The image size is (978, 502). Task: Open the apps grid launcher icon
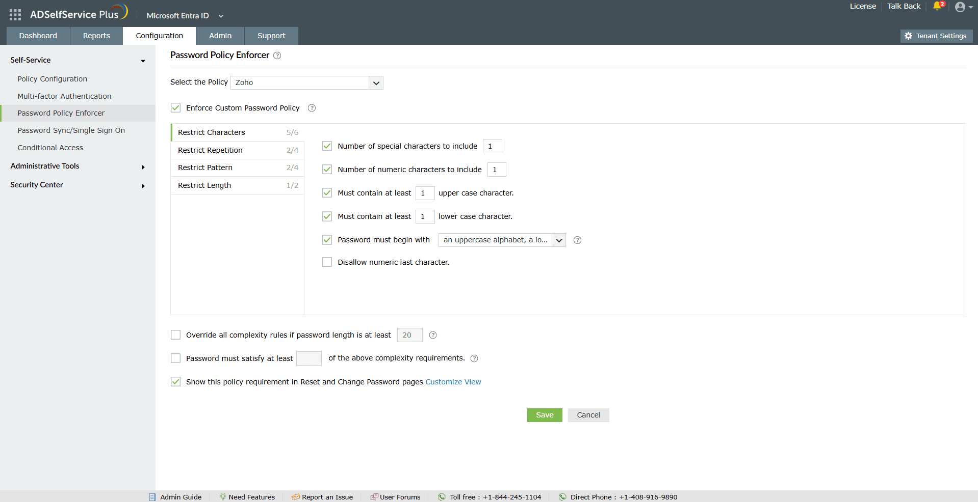point(15,15)
